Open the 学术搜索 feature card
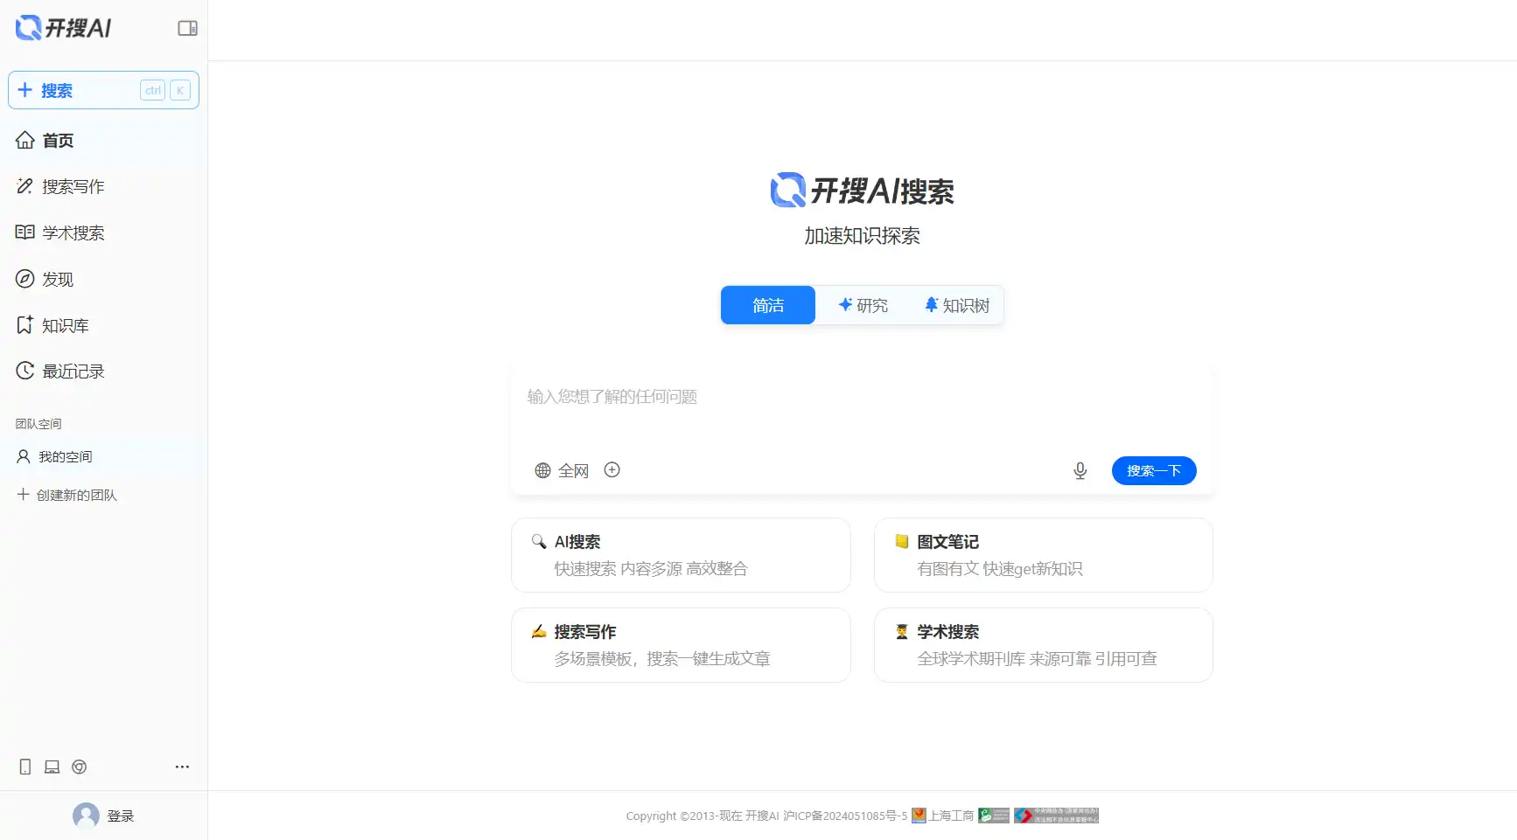The height and width of the screenshot is (840, 1517). (1044, 645)
